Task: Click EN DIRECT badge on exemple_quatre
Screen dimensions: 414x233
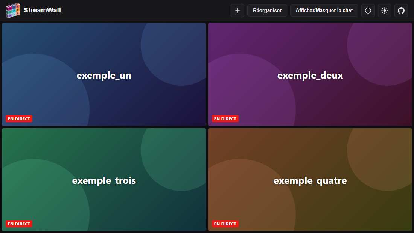Action: (225, 224)
